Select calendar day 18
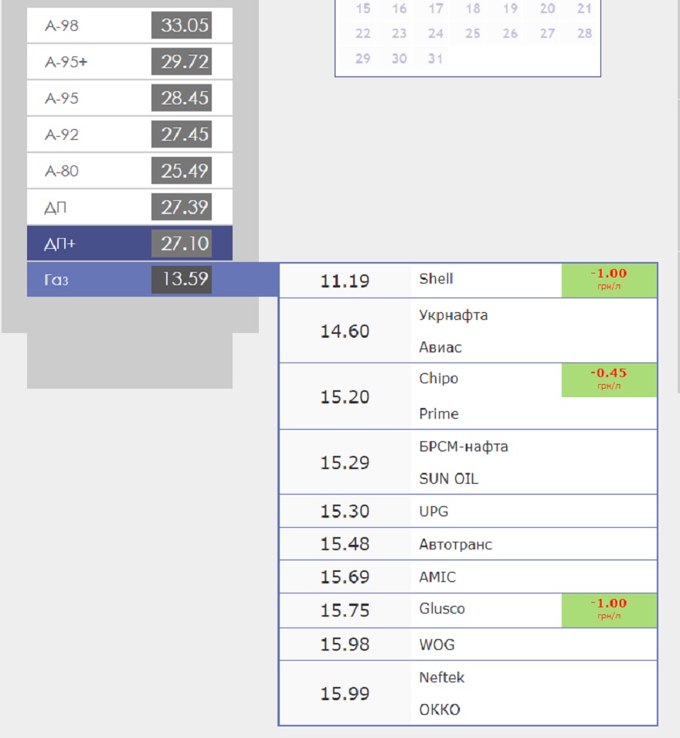The width and height of the screenshot is (680, 738). click(x=473, y=9)
